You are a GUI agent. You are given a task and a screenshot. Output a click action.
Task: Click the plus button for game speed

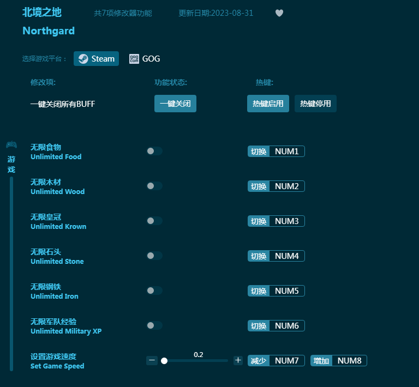pyautogui.click(x=238, y=360)
